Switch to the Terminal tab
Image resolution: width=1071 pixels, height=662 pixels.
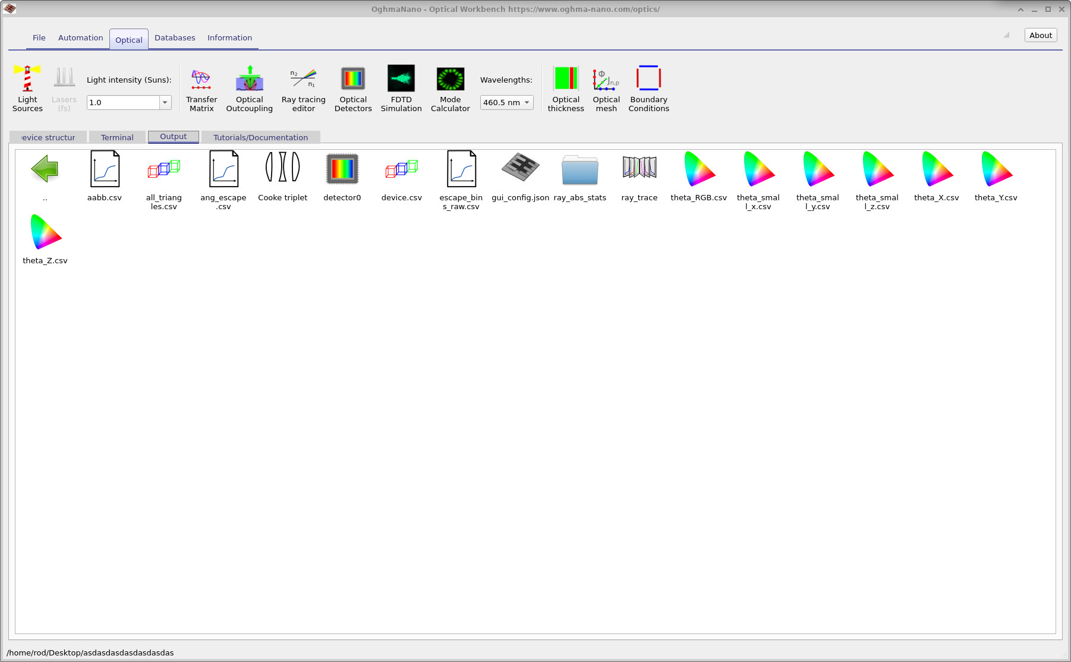(117, 137)
